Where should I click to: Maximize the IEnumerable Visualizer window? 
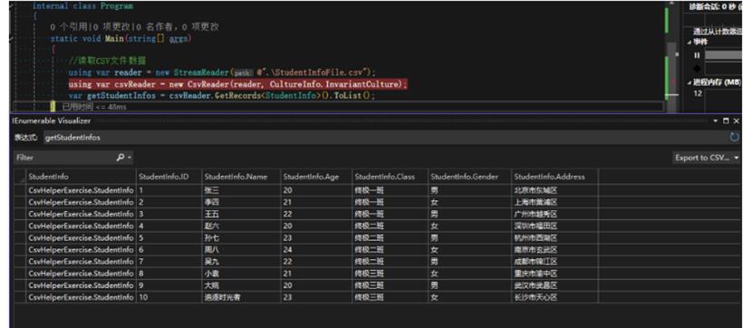[x=726, y=121]
